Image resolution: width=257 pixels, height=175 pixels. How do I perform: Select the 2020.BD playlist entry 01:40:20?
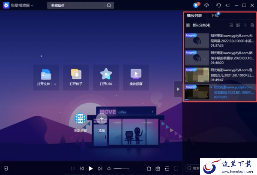220,58
